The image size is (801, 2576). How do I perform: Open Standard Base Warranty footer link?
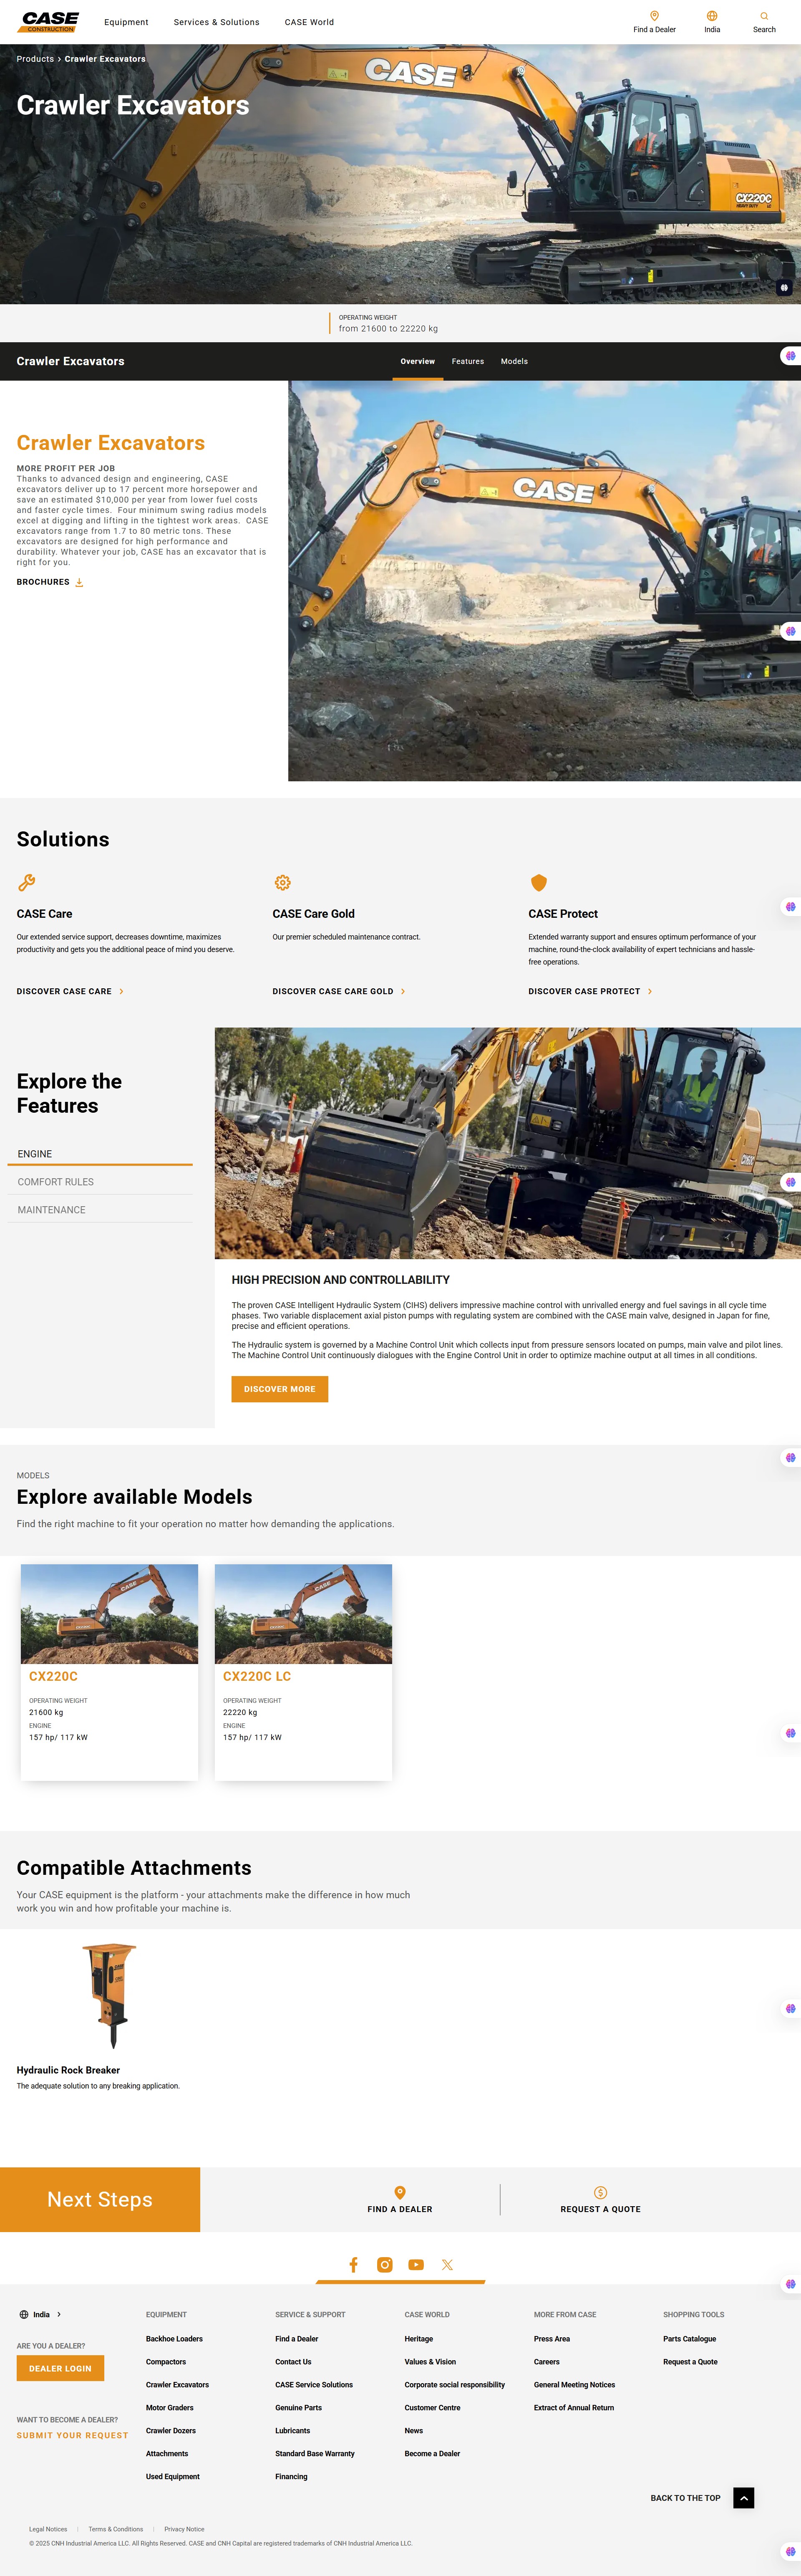pyautogui.click(x=315, y=2454)
